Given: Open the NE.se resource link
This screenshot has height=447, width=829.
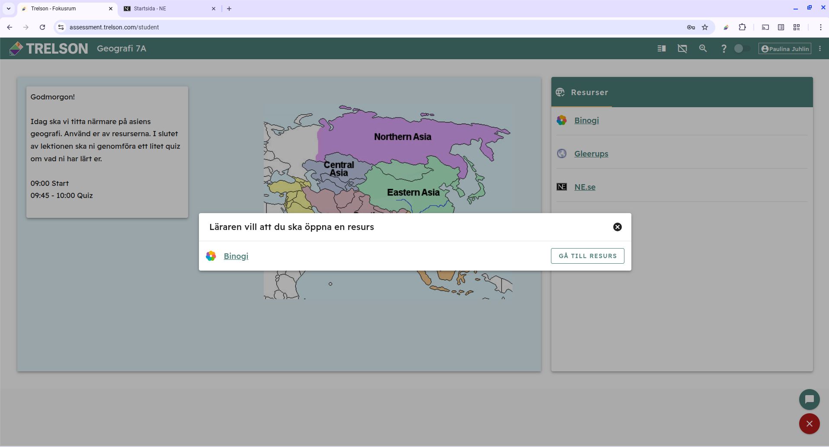Looking at the screenshot, I should pyautogui.click(x=585, y=187).
